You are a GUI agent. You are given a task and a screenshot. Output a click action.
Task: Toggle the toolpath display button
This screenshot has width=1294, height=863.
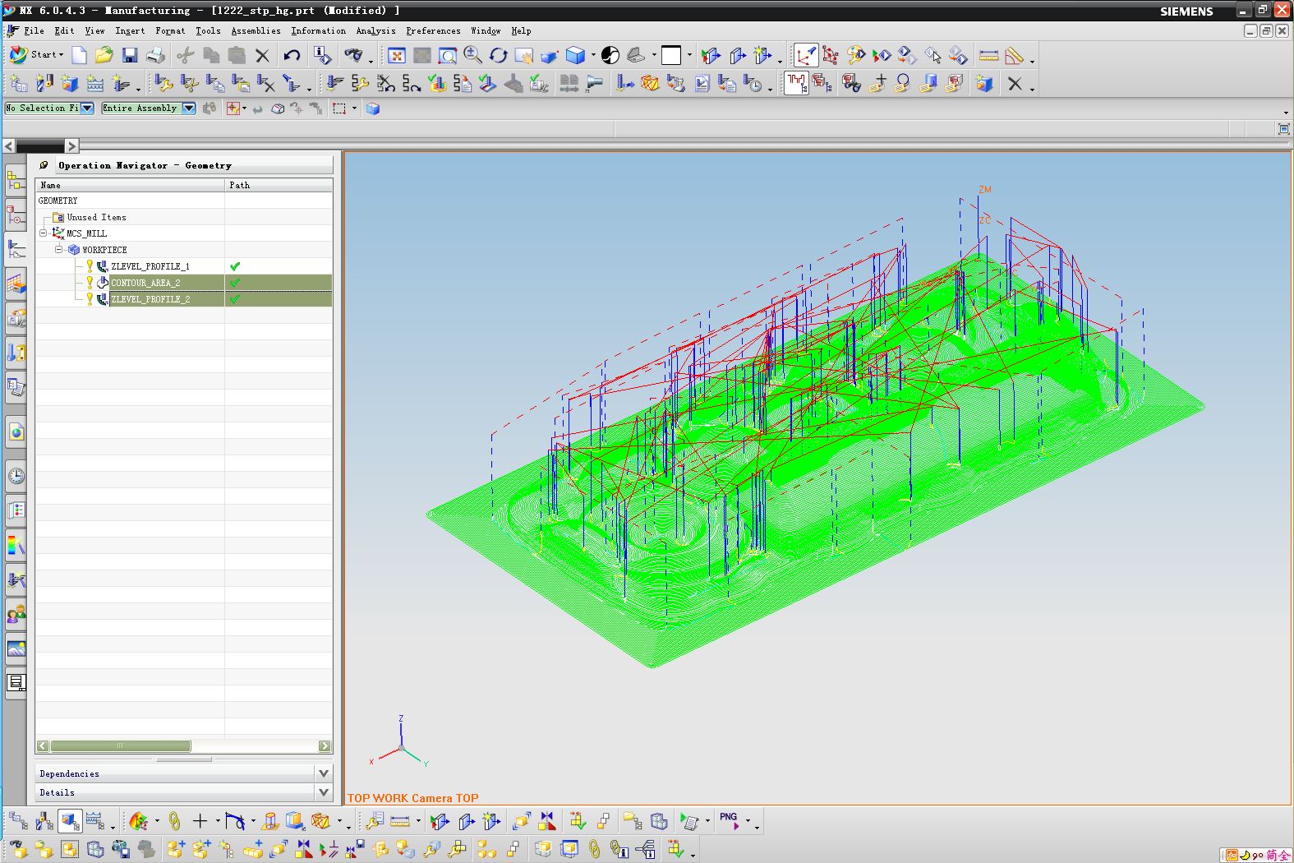[x=796, y=83]
